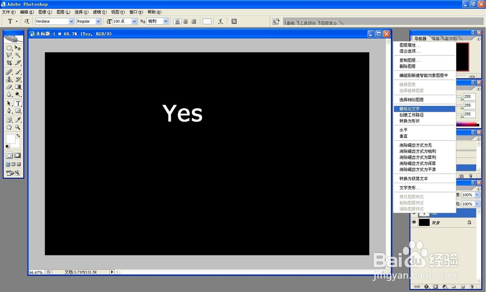Screen dimensions: 486x292
Task: Click the foreground color swatch
Action: pyautogui.click(x=10, y=139)
